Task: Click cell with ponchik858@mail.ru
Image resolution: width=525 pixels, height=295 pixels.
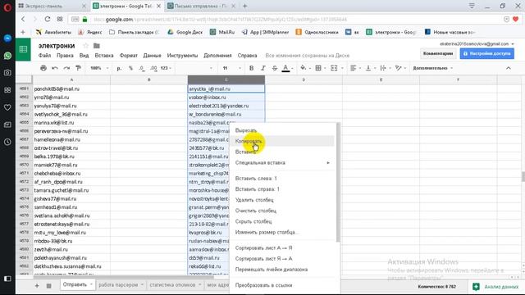Action: point(71,89)
